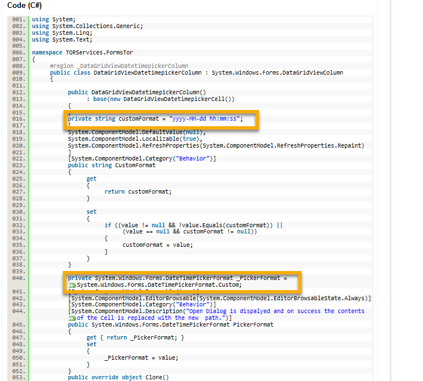The image size is (423, 381).
Task: Click green wrap arrow before "of the Cell"
Action: pos(72,318)
